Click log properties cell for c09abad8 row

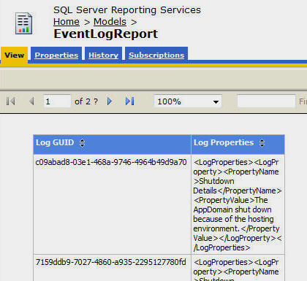coord(238,205)
